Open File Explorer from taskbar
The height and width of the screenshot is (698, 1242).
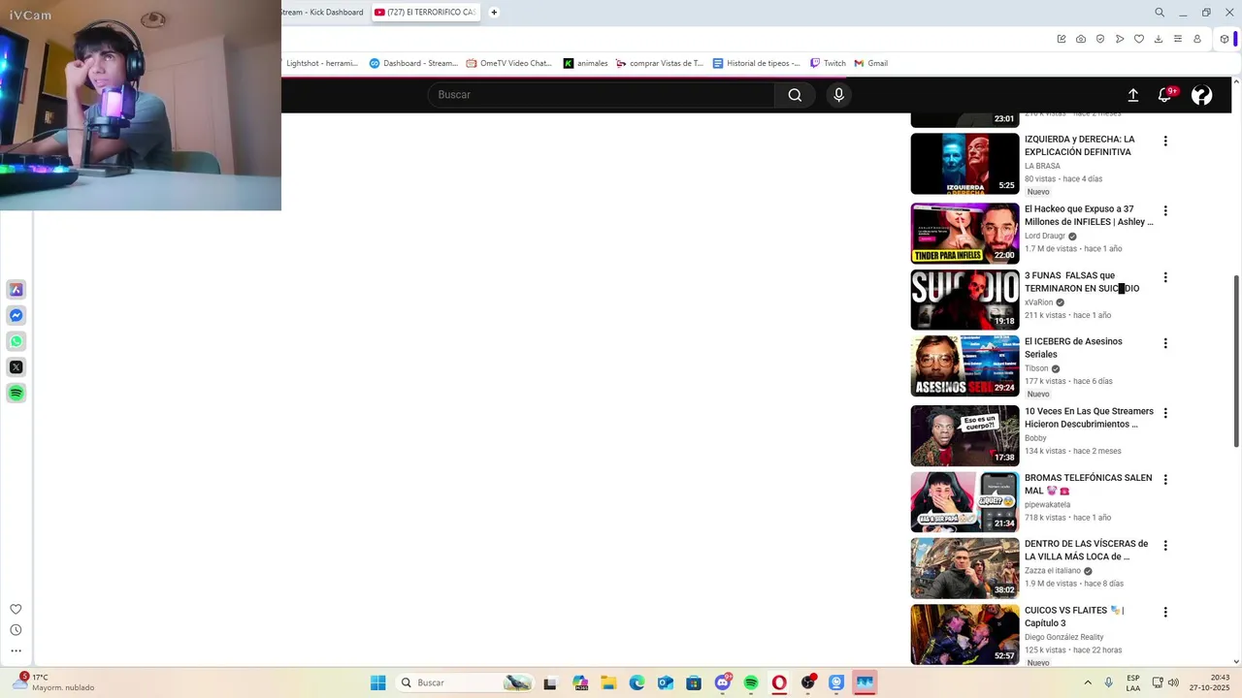click(x=608, y=682)
